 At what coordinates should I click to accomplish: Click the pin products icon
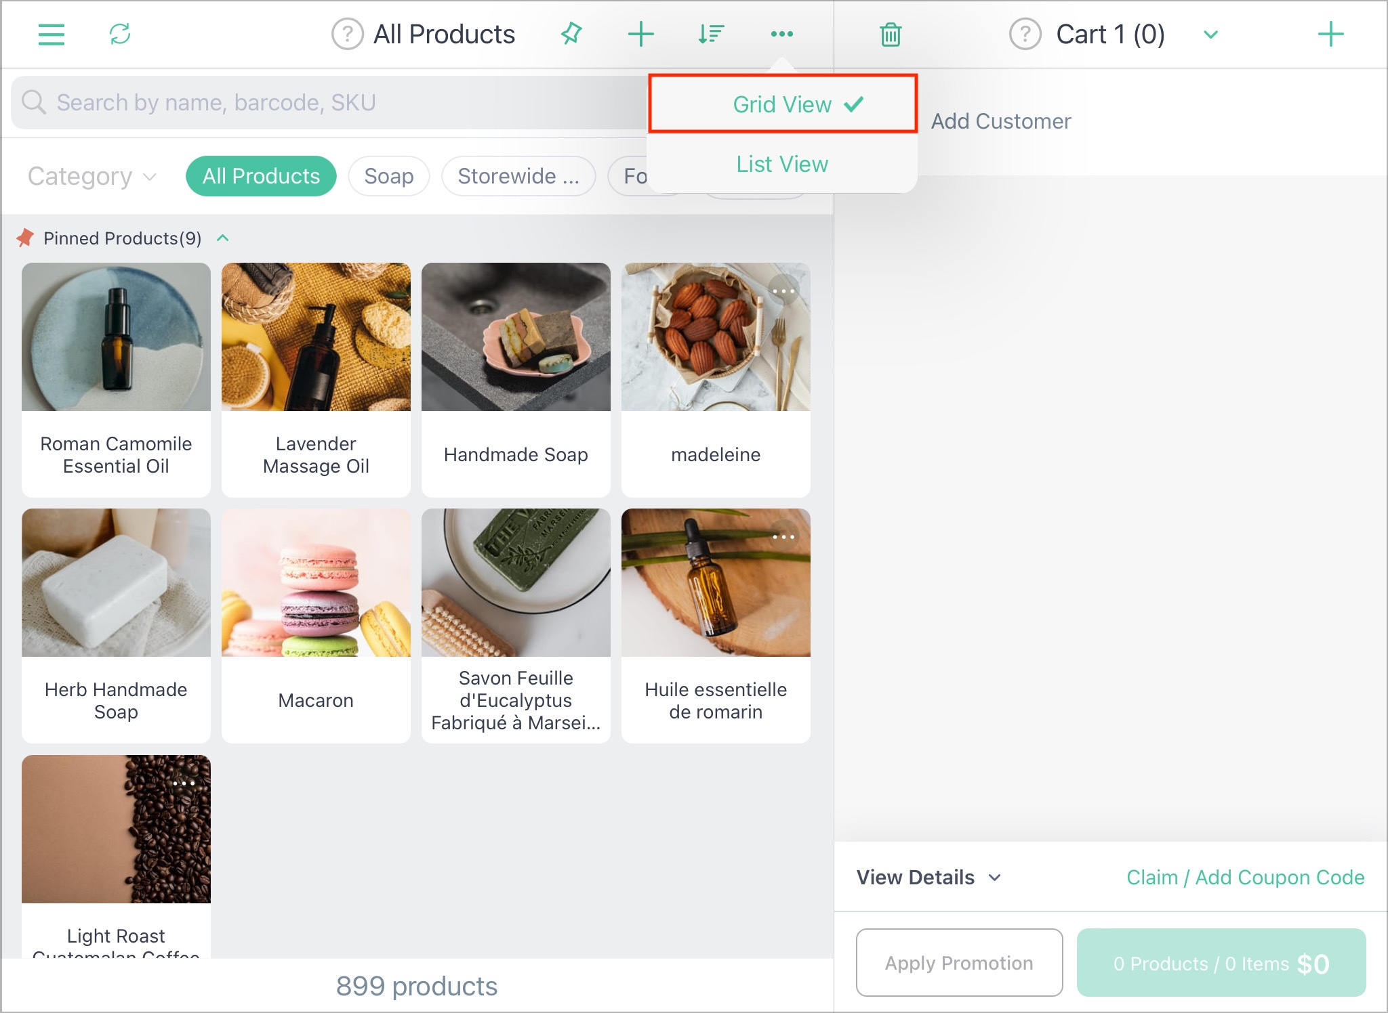click(x=571, y=34)
